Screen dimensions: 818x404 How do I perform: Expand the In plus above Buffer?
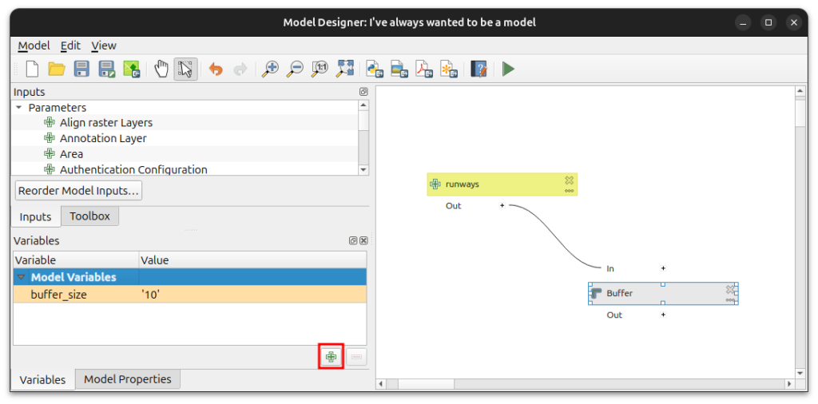click(663, 268)
